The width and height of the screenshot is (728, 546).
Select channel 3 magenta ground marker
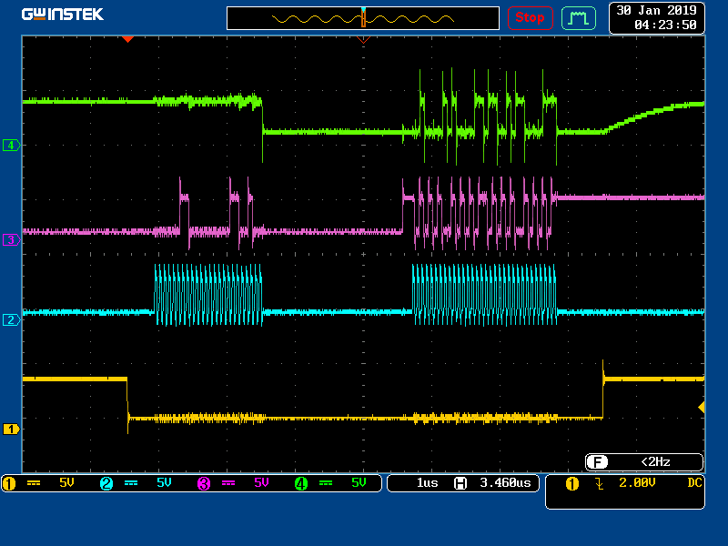[11, 240]
